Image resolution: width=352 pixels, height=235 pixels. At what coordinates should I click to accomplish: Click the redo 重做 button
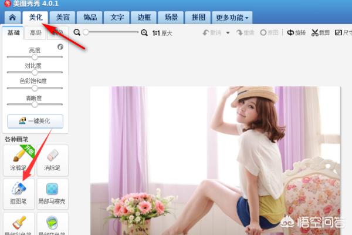pos(245,33)
